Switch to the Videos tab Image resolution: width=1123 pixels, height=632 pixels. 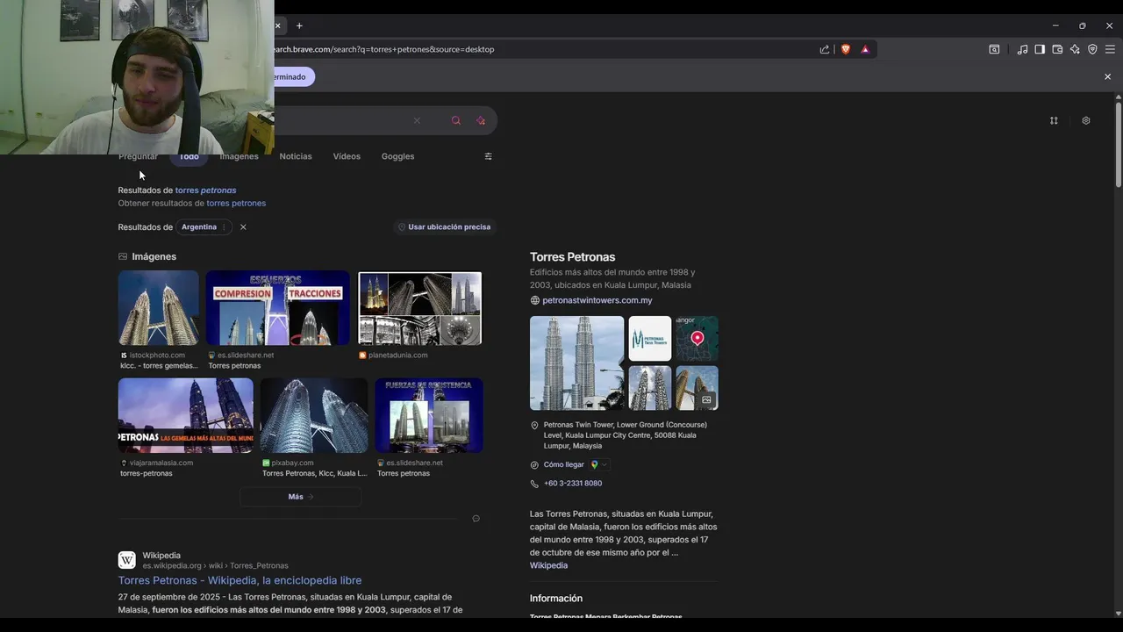click(347, 156)
